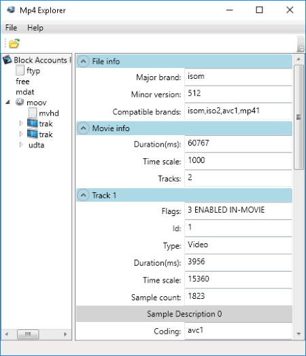Collapse the Movie info section chevron
306x356 pixels.
point(84,128)
